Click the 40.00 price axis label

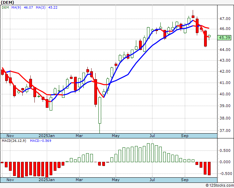pyautogui.click(x=225, y=94)
